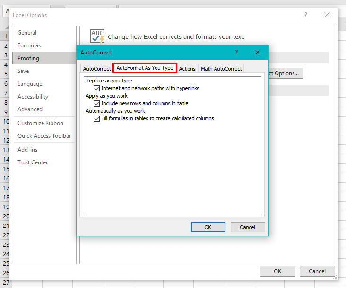This screenshot has height=288, width=346.
Task: Open General options category
Action: click(44, 33)
